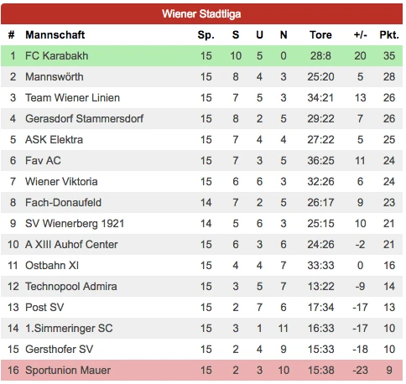Click A XIII Auhof Center
This screenshot has width=406, height=384.
pos(71,244)
